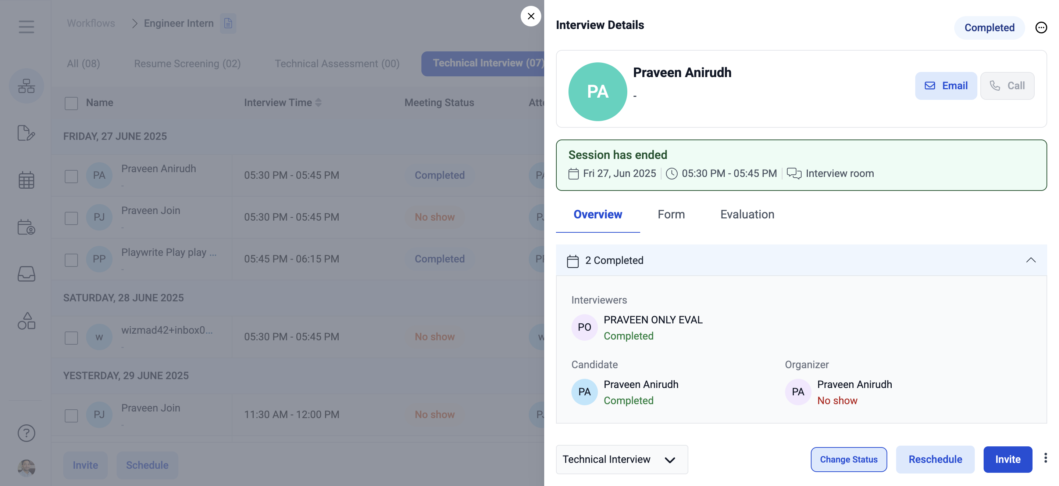This screenshot has width=1059, height=486.
Task: Click the W avatar for wizmad42 row
Action: (99, 337)
